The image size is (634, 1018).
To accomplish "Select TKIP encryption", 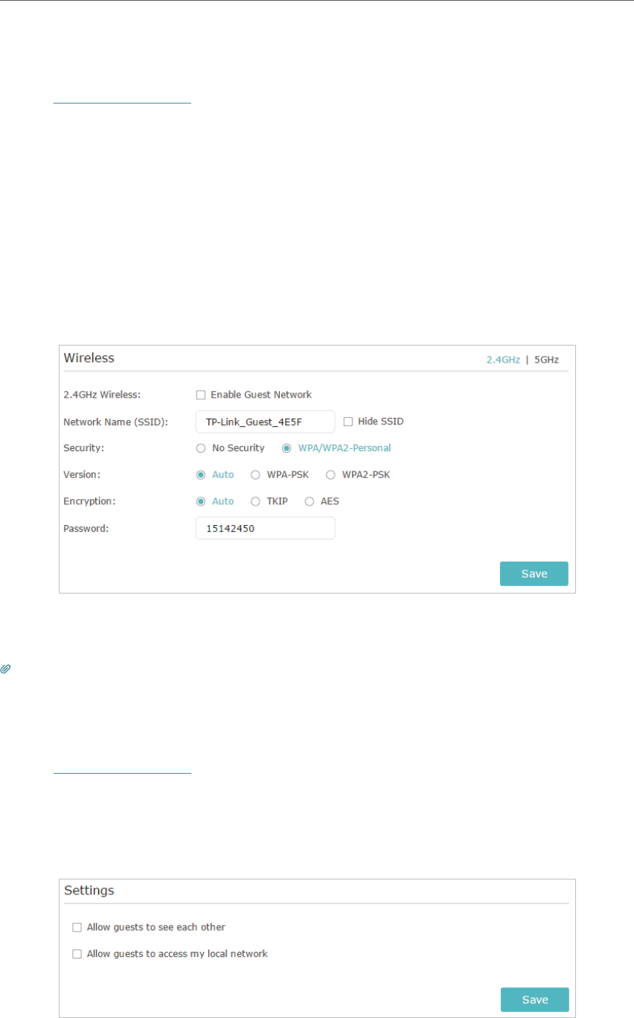I will click(255, 501).
